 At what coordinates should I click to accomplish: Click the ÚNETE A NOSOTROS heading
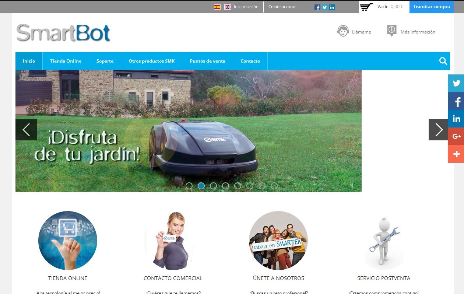coord(278,278)
